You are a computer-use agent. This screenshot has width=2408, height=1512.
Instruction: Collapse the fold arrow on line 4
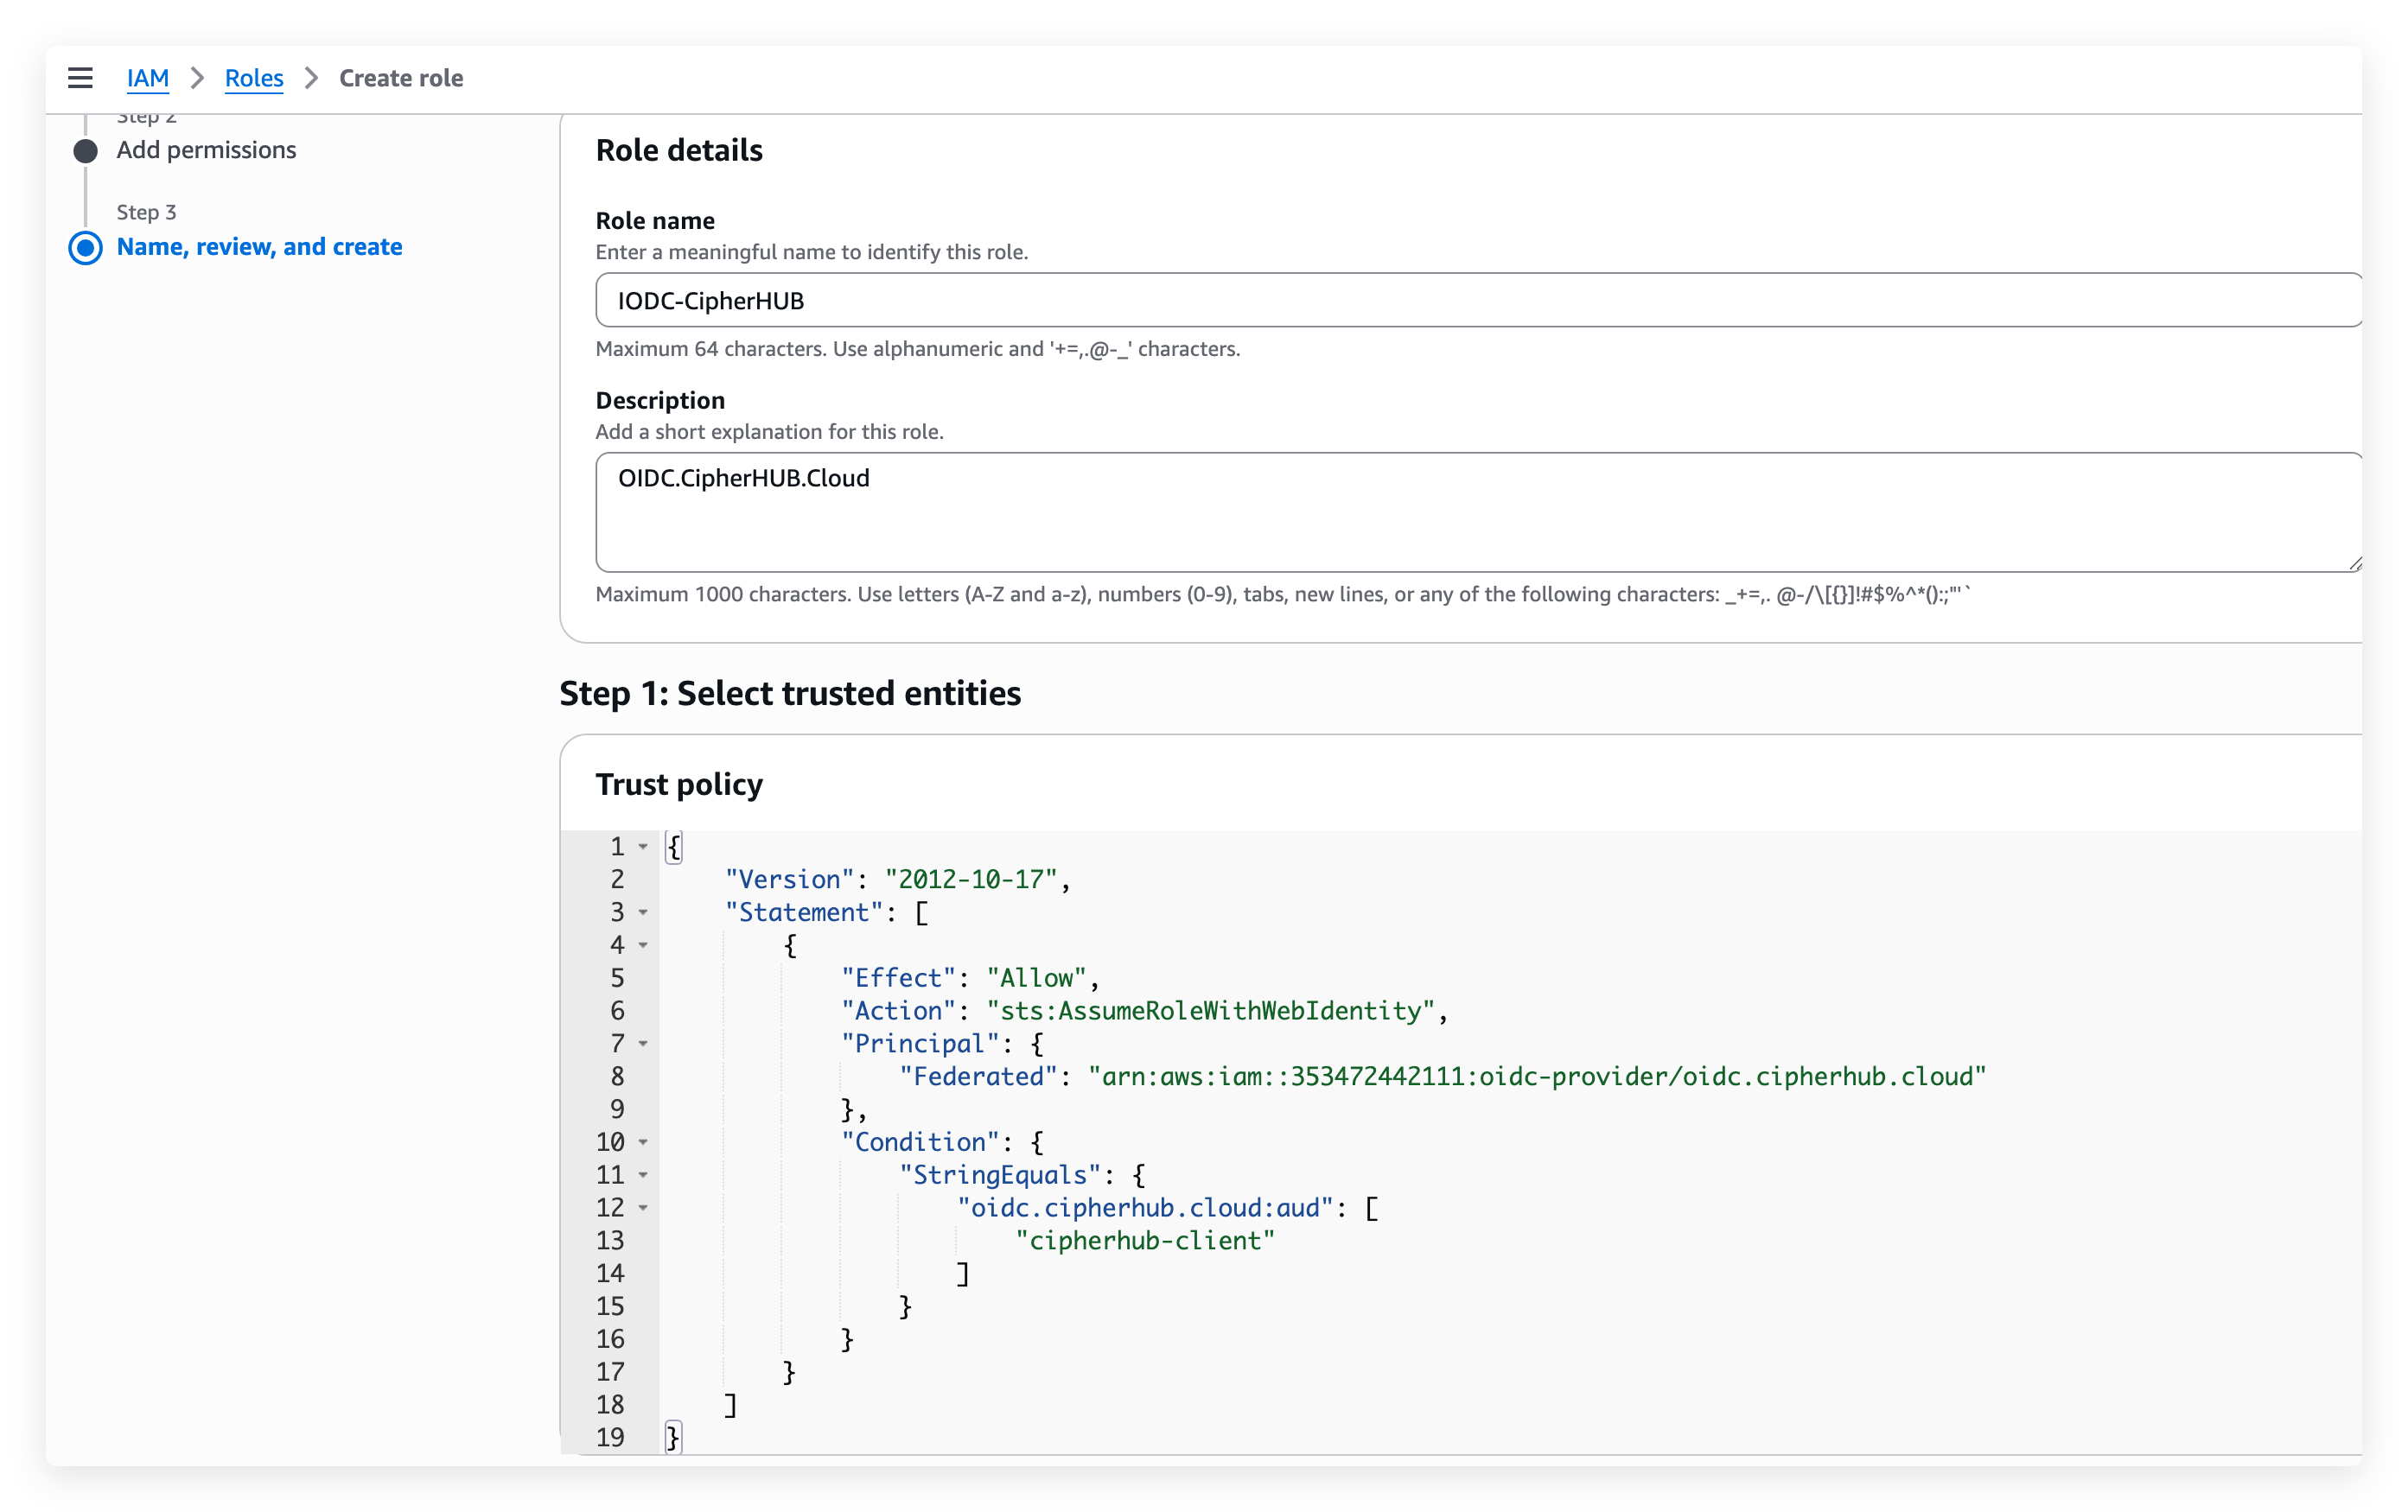click(643, 945)
